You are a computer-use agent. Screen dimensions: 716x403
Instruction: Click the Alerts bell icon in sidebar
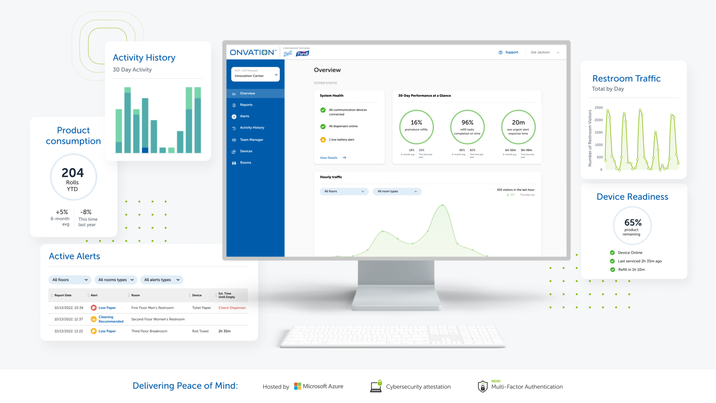tap(234, 116)
